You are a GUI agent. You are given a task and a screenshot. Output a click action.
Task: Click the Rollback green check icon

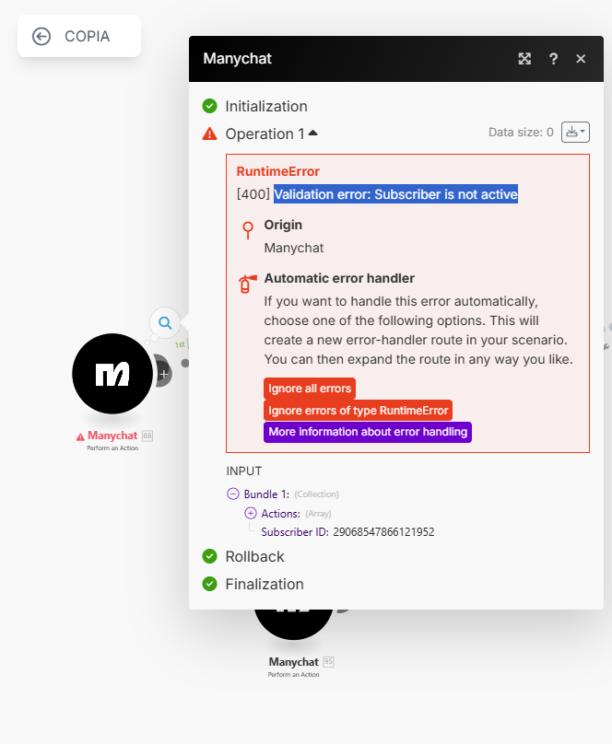[x=209, y=556]
